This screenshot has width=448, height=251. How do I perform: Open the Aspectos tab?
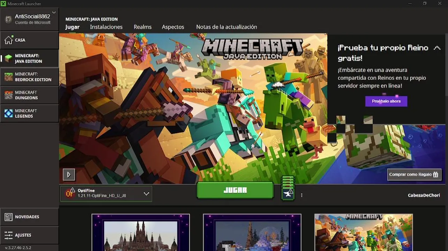point(173,27)
